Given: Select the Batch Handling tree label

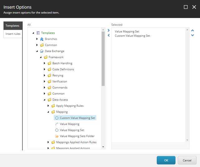Looking at the screenshot, I should click(62, 63).
